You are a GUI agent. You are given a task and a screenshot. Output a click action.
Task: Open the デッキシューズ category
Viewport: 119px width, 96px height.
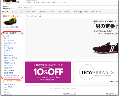[8, 56]
